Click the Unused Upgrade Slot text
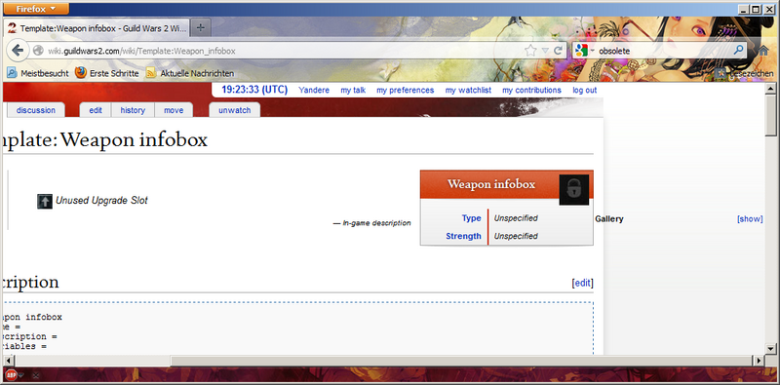 pos(101,201)
